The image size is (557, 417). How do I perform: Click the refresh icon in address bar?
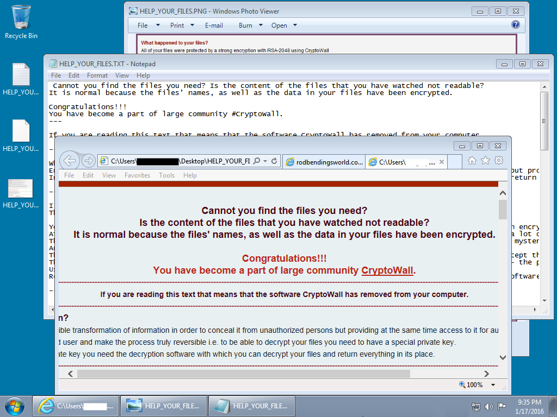[x=274, y=161]
